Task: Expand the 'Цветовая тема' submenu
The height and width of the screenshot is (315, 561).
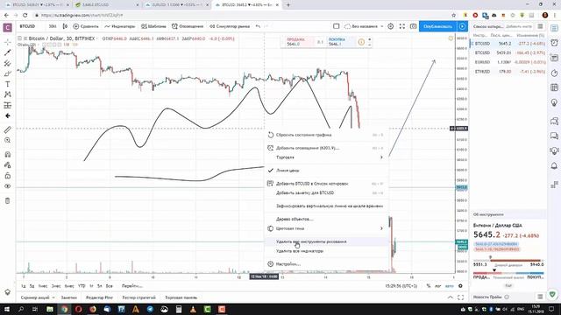Action: point(326,228)
